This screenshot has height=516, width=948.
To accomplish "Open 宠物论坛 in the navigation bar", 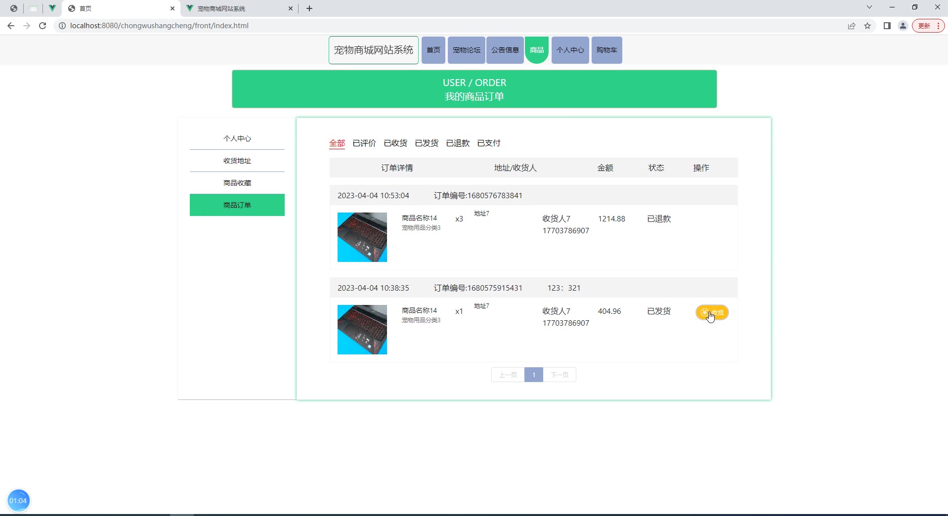I will pos(466,50).
